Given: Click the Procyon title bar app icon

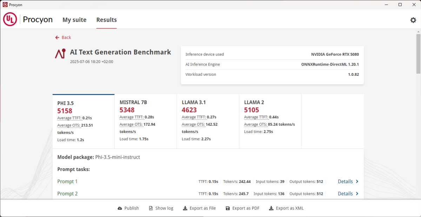Looking at the screenshot, I should pos(5,5).
